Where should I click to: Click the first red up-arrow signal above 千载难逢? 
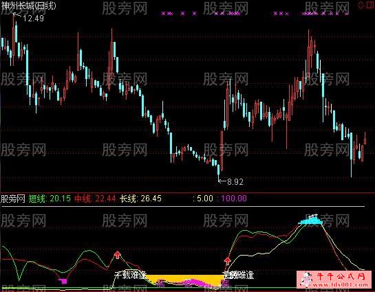pos(117,255)
